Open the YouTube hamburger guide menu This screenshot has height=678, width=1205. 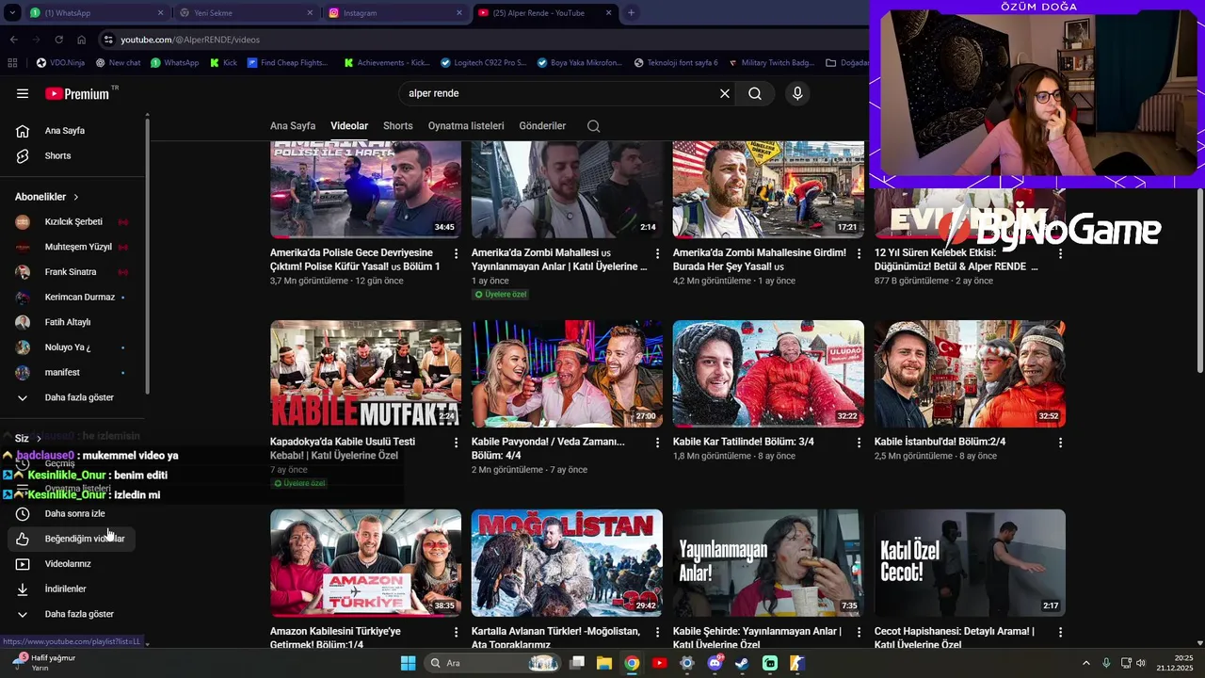[x=23, y=93]
